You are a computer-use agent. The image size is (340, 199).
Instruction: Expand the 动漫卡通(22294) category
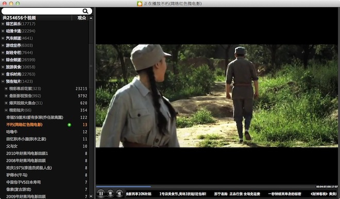[3, 31]
